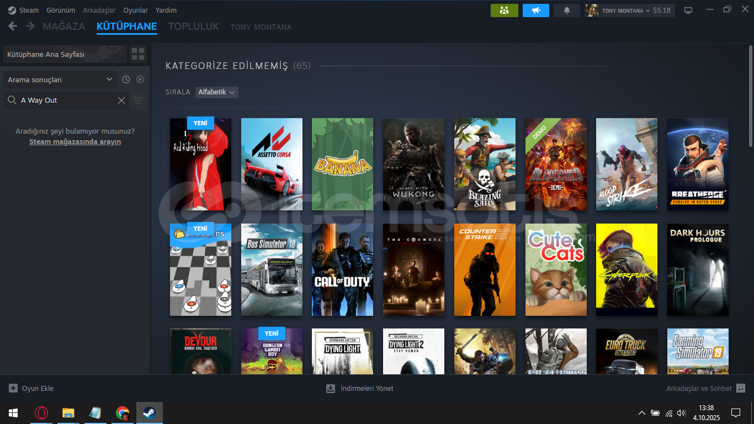Toggle the ready-to-play filter icon
This screenshot has height=424, width=754.
pos(140,79)
